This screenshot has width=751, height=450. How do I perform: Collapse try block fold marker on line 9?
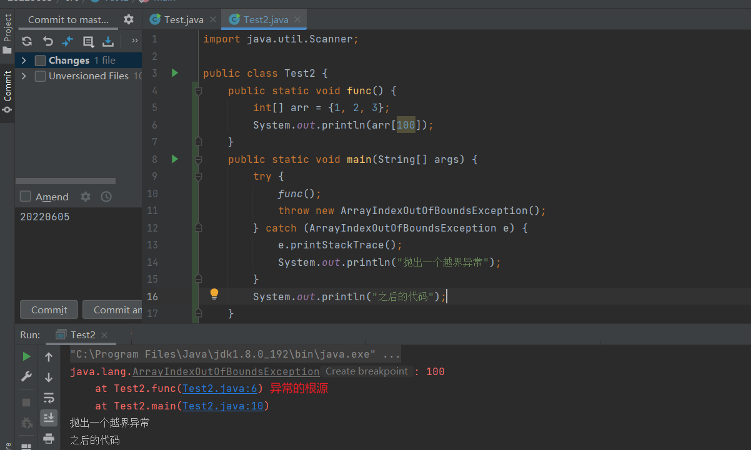point(198,177)
